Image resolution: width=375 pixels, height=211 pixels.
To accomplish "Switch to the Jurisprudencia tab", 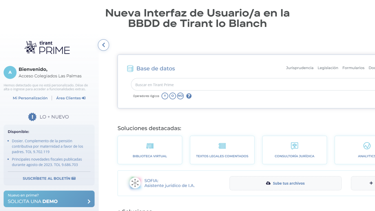I will click(x=300, y=68).
